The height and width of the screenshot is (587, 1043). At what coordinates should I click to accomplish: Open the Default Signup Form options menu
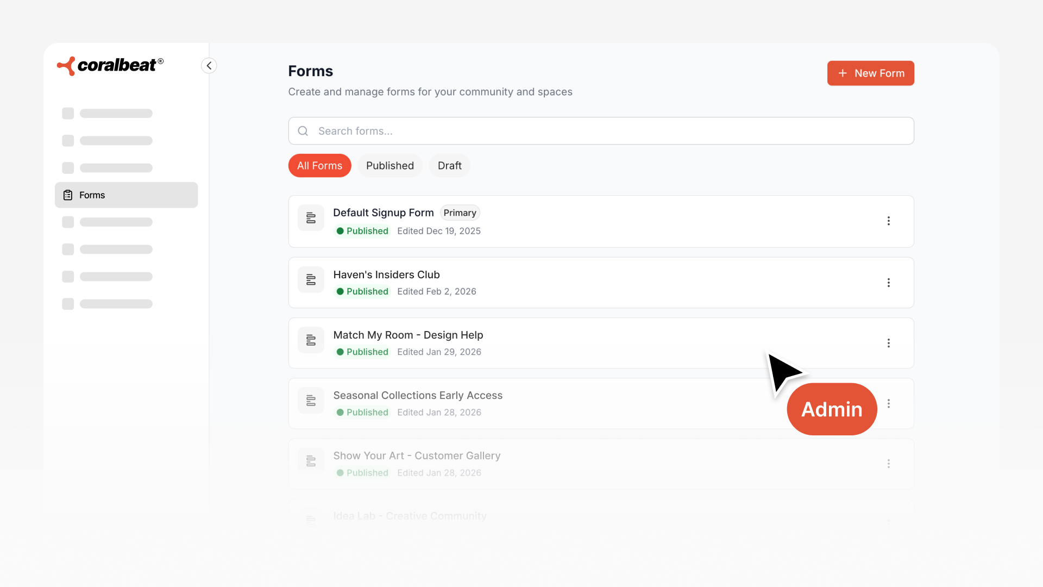889,221
